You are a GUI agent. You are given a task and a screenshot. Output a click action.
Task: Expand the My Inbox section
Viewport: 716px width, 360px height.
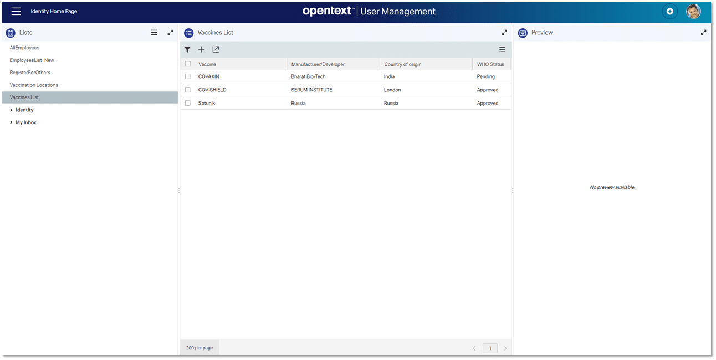click(x=25, y=122)
